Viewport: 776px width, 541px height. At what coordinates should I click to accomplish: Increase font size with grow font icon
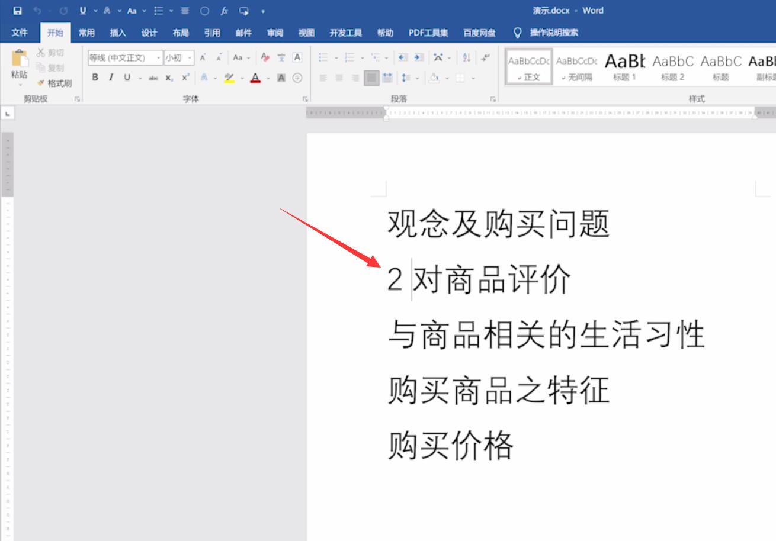(x=203, y=57)
